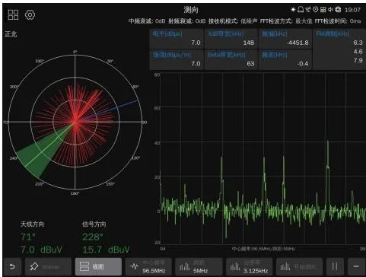
Task: Click the center frequency caption below spectrum
Action: coord(263,249)
